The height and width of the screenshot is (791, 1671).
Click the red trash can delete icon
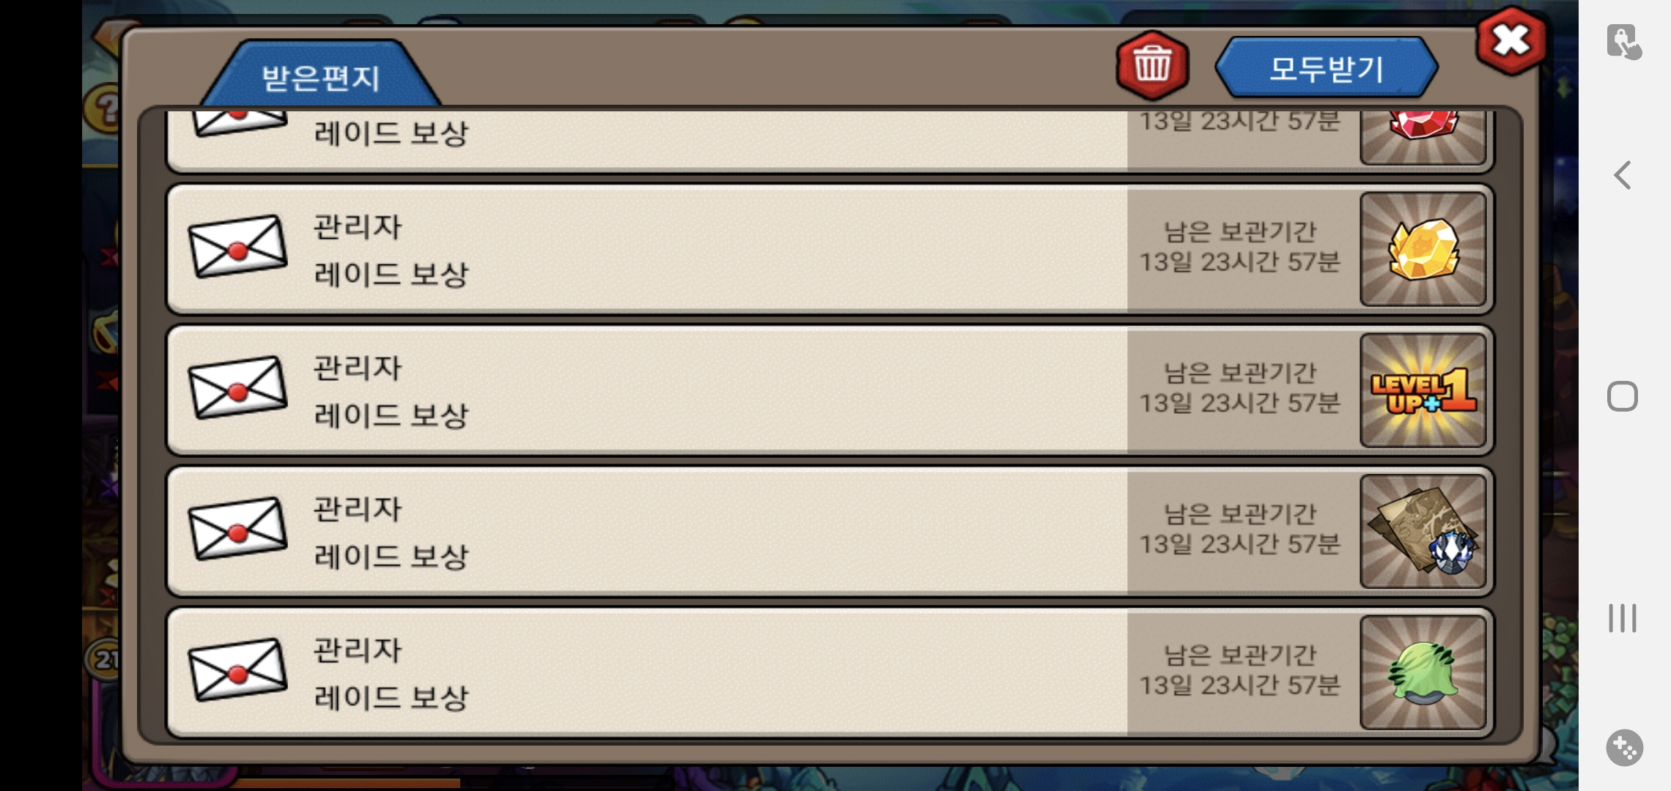click(1152, 66)
